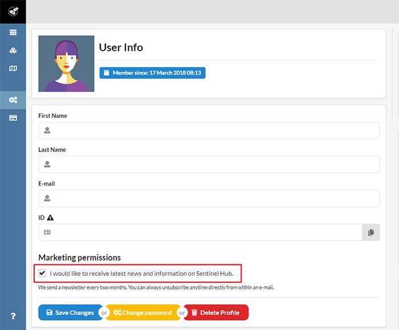Click the Delete Profile button
This screenshot has height=330, width=399.
coord(216,312)
